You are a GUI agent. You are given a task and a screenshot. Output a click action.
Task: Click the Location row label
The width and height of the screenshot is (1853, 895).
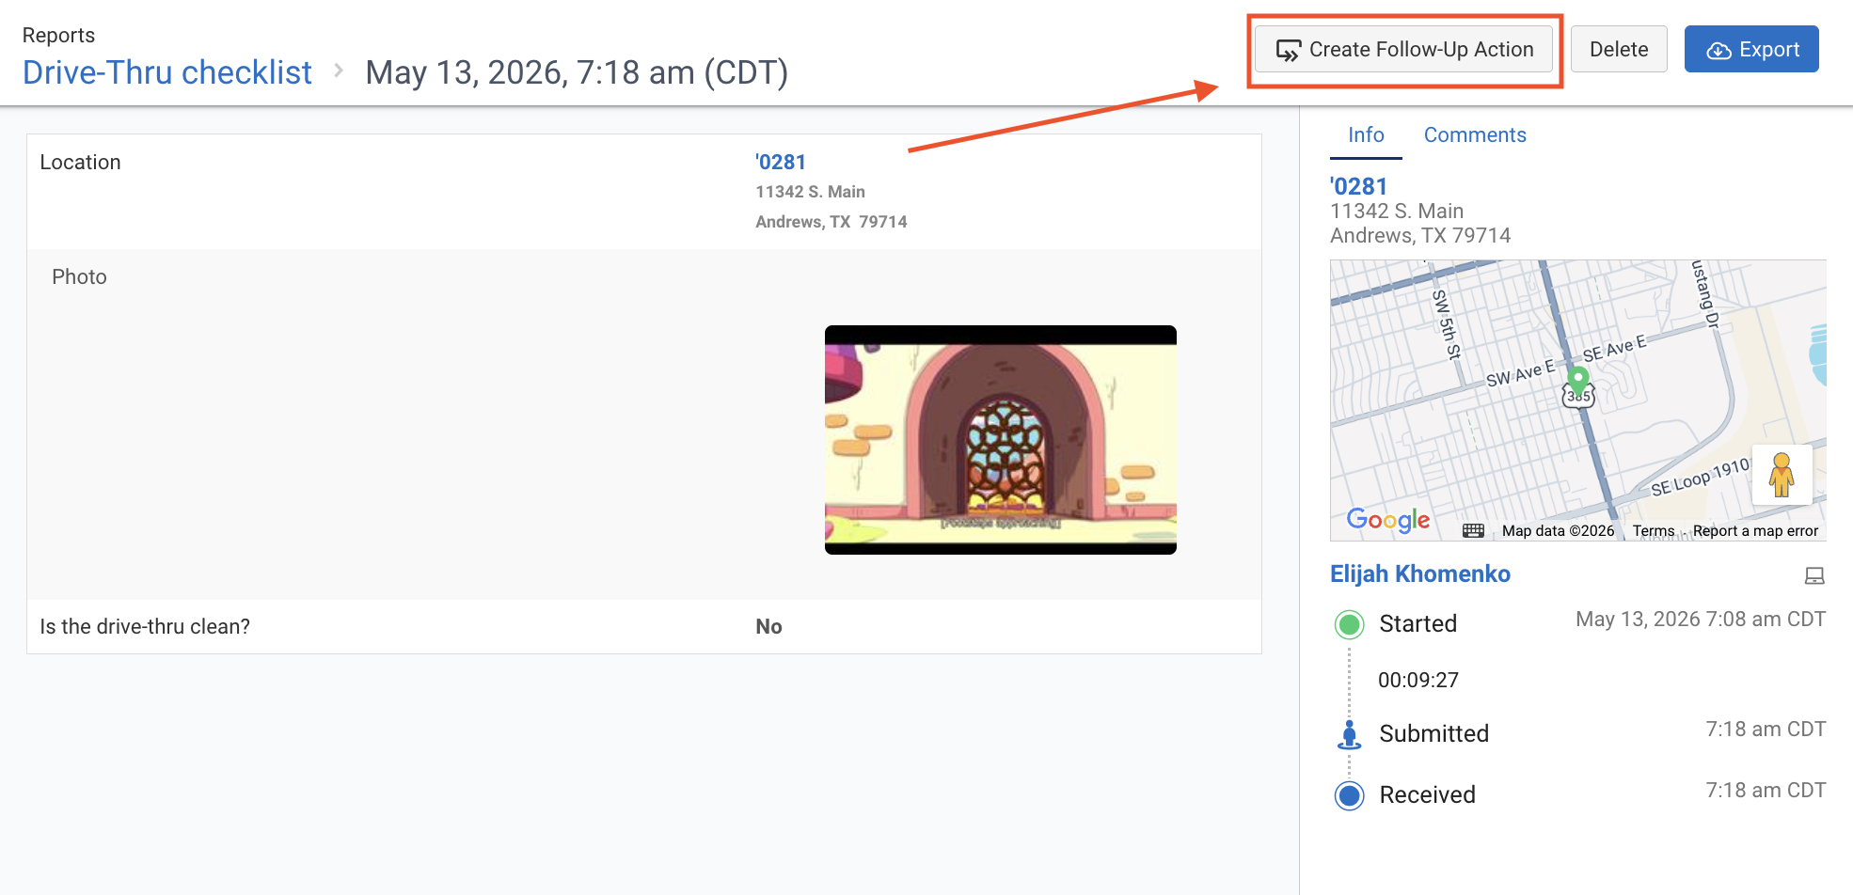click(x=80, y=163)
